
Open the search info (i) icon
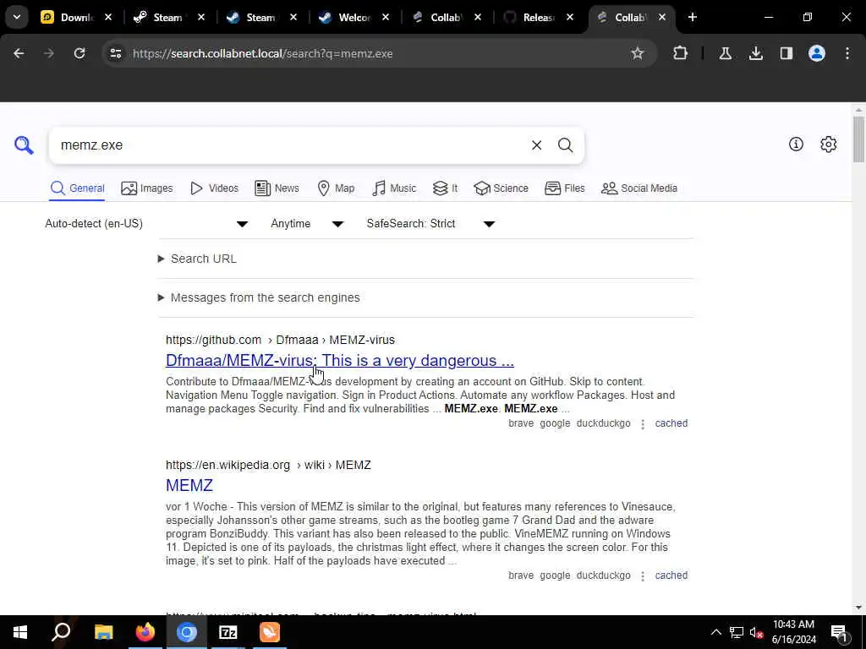796,144
